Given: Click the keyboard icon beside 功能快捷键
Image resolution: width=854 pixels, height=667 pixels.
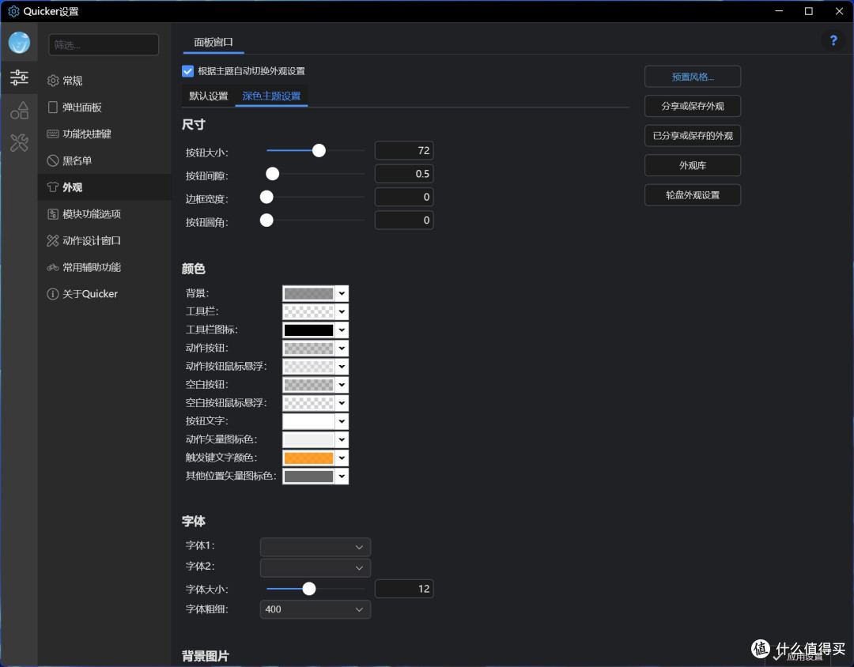Looking at the screenshot, I should (x=53, y=134).
